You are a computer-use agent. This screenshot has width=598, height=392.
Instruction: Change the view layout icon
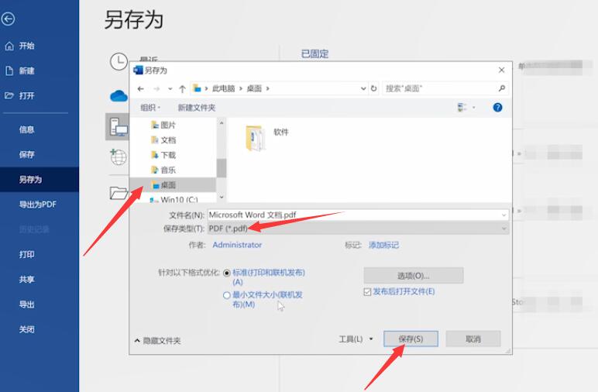click(x=462, y=108)
